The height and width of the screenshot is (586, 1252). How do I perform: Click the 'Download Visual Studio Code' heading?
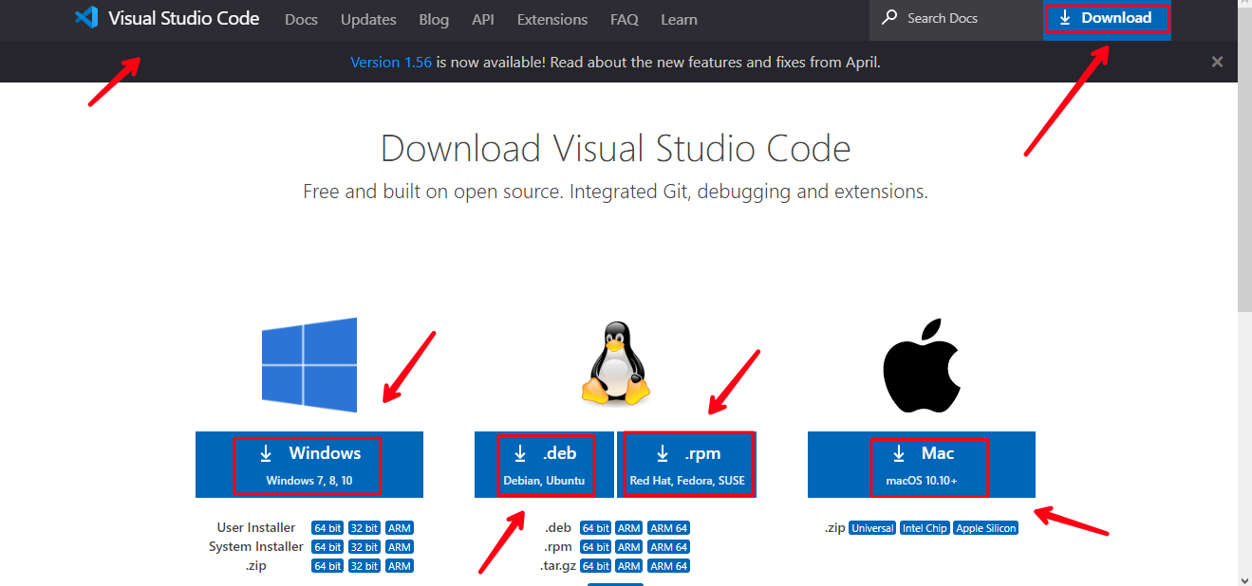click(x=615, y=149)
